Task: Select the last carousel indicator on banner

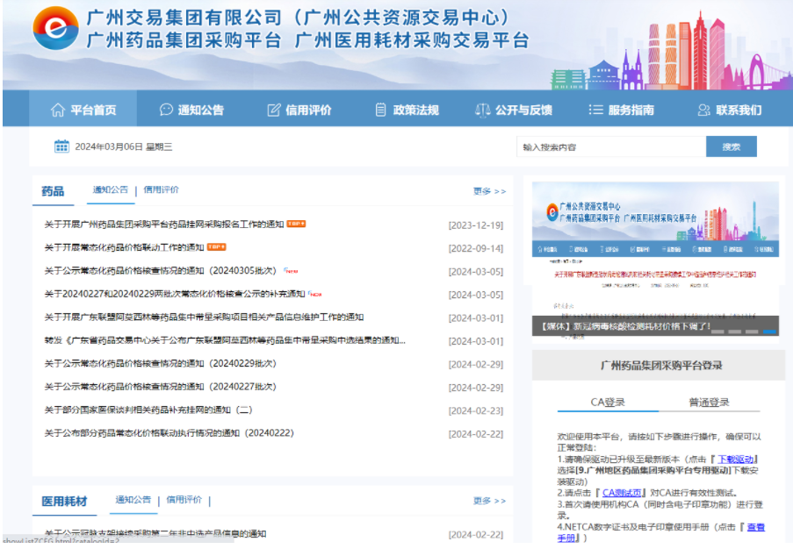Action: [769, 332]
